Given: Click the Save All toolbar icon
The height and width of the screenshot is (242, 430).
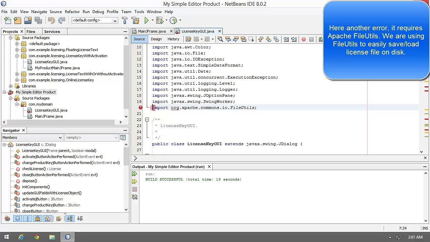Looking at the screenshot, I should pos(38,21).
